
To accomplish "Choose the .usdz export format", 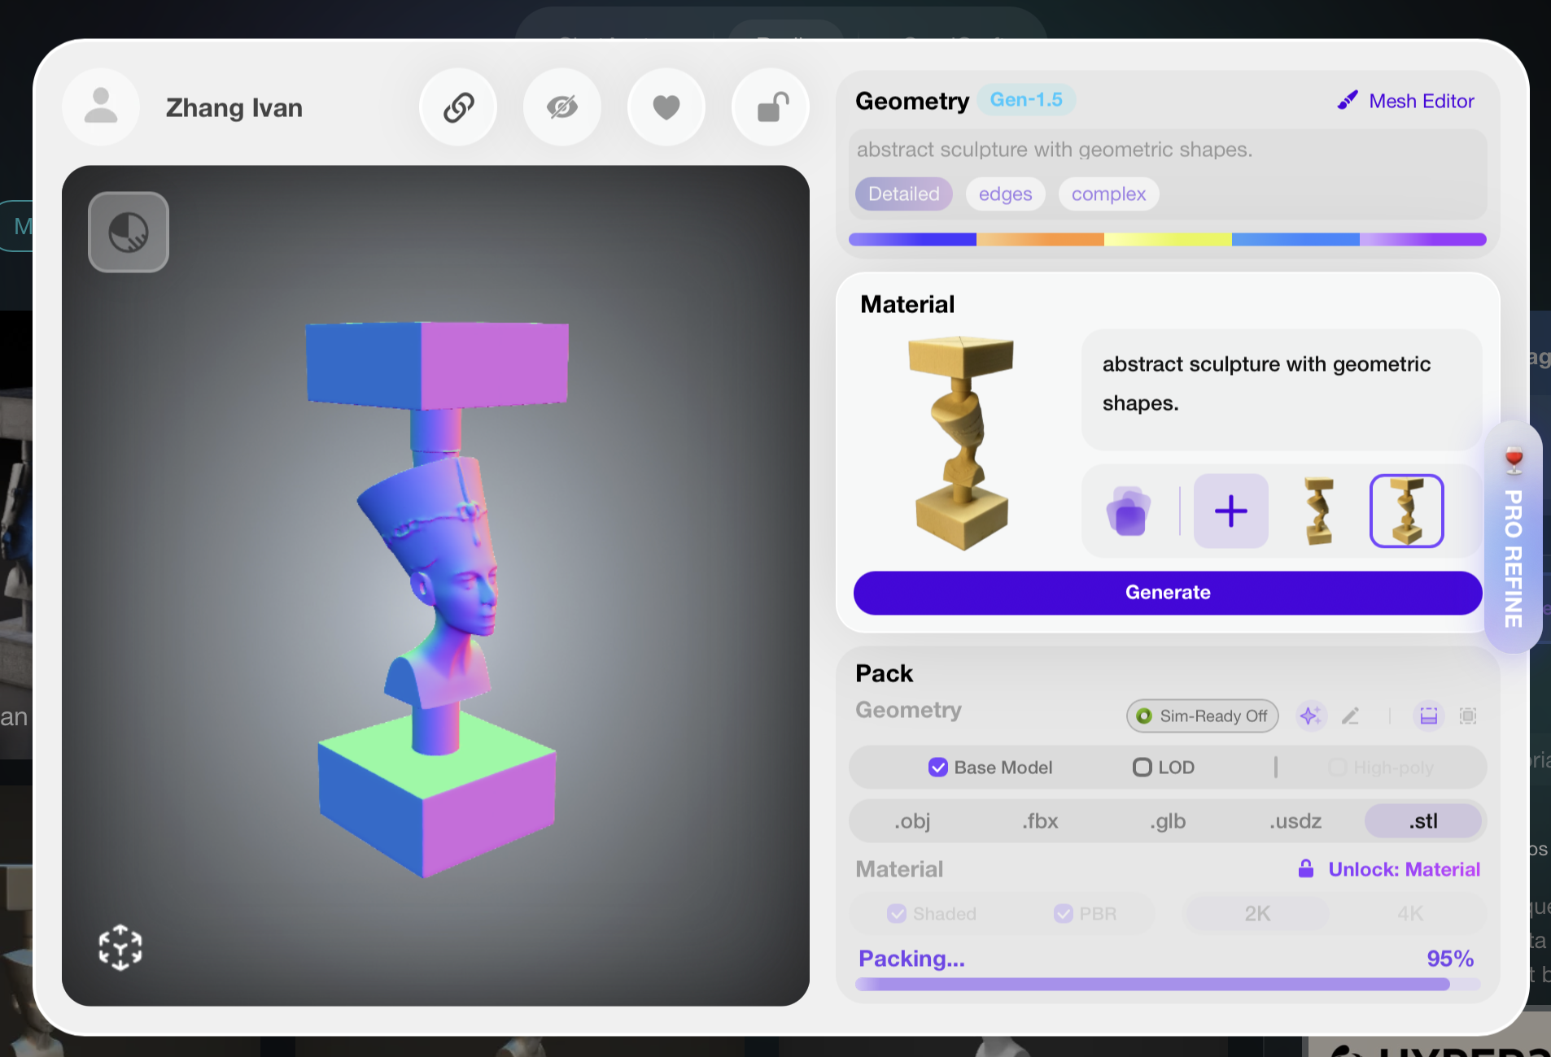I will [1295, 821].
